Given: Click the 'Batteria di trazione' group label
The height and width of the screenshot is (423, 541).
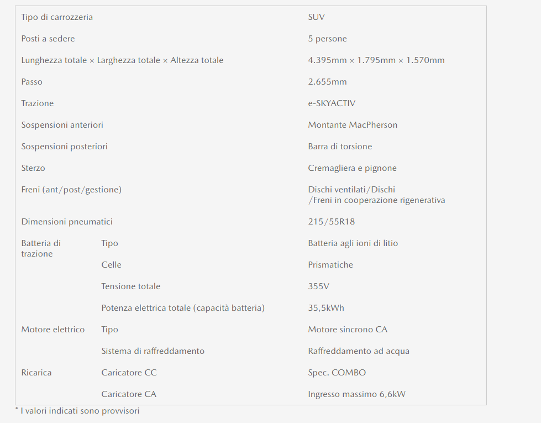Looking at the screenshot, I should coord(41,248).
